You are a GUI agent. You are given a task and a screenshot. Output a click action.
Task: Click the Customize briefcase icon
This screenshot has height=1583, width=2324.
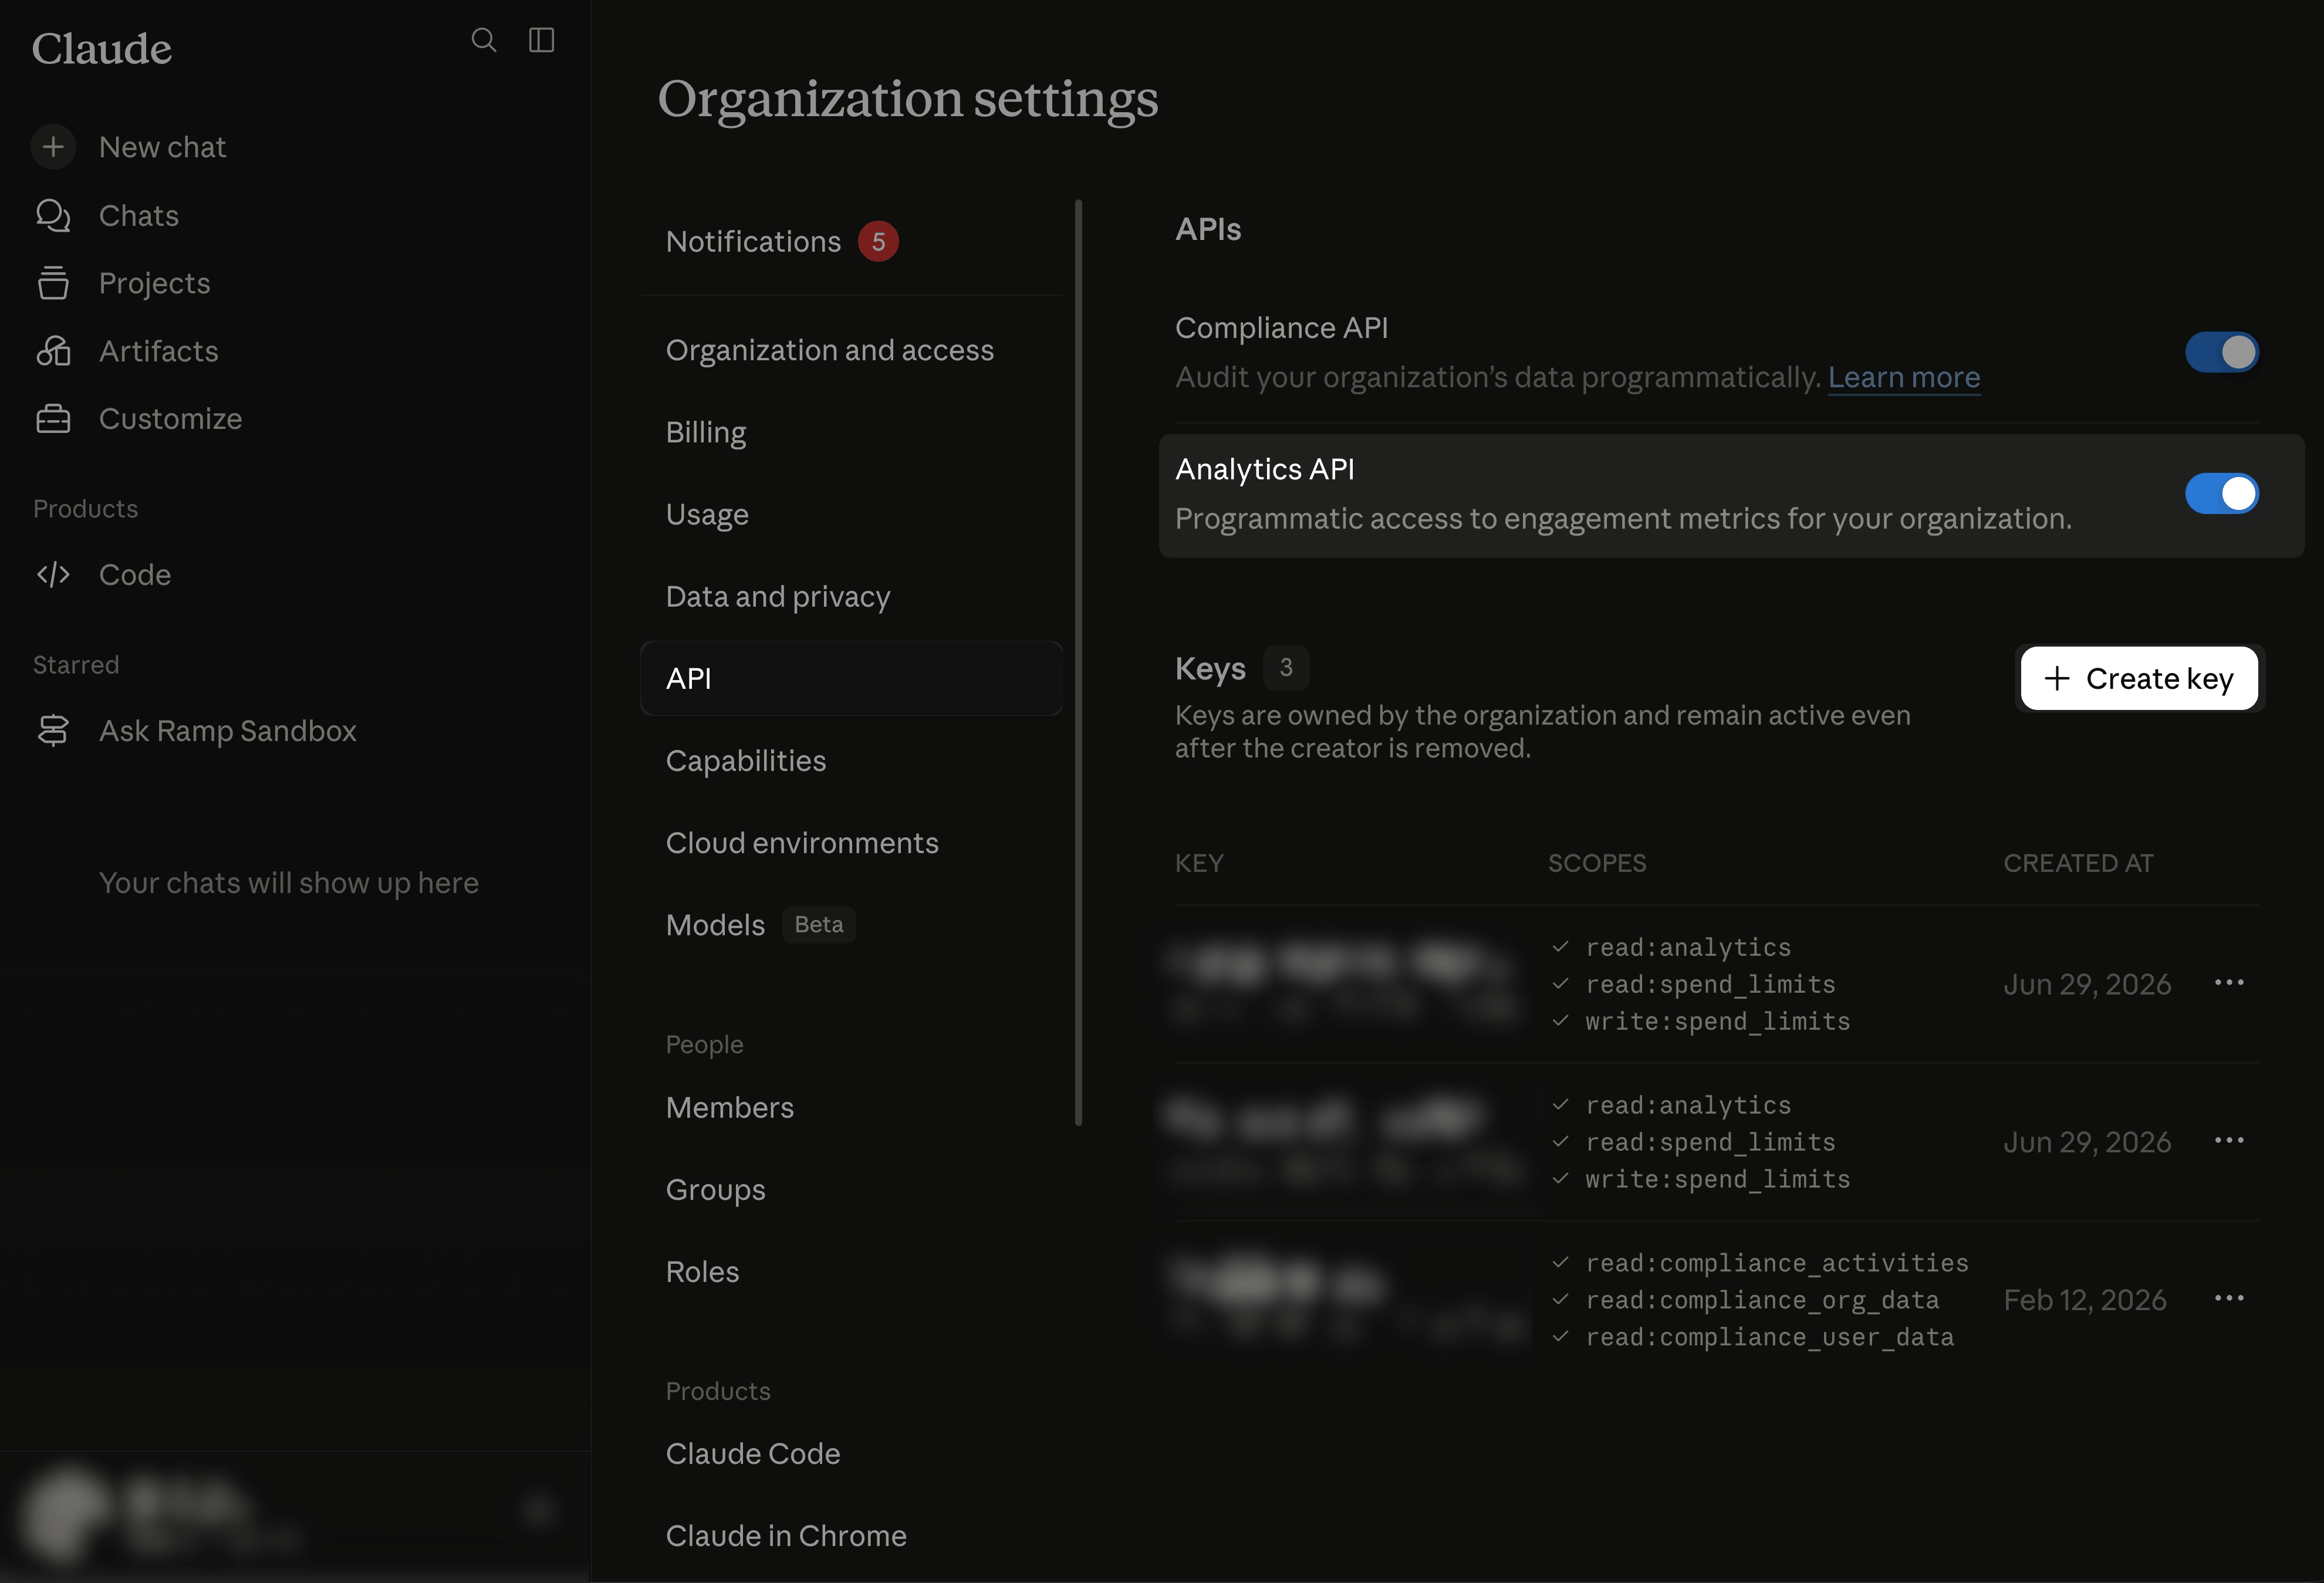(53, 419)
